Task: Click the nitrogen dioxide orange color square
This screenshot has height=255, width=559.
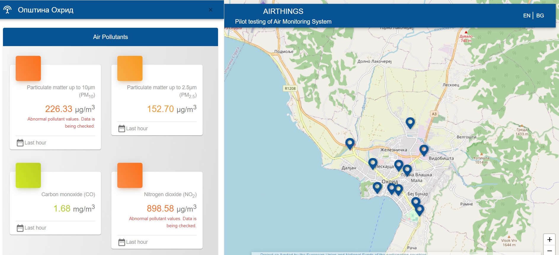Action: (x=130, y=175)
